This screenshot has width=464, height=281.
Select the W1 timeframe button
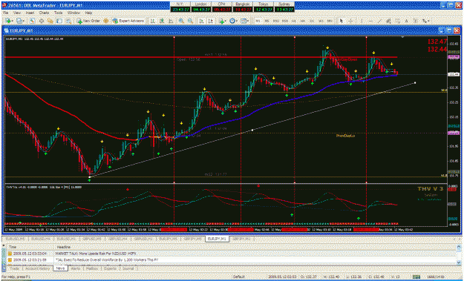pos(321,21)
